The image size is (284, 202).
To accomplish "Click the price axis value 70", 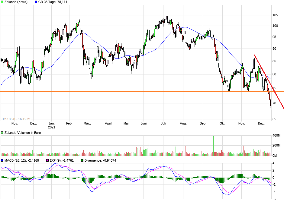I will pyautogui.click(x=275, y=103).
